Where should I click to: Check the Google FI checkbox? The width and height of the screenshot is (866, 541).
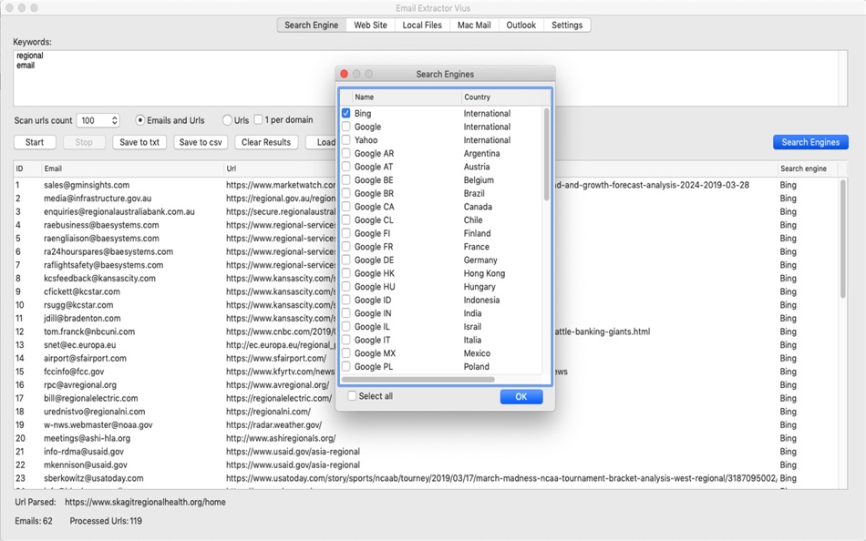345,233
